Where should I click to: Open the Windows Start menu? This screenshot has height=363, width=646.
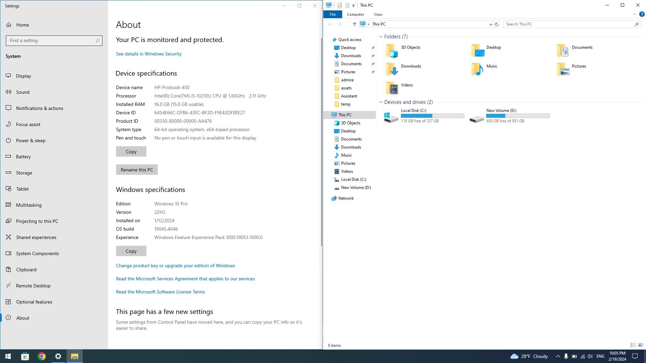pos(8,356)
